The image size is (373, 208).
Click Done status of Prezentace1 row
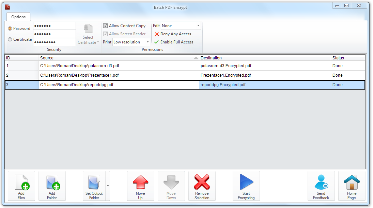coord(348,75)
